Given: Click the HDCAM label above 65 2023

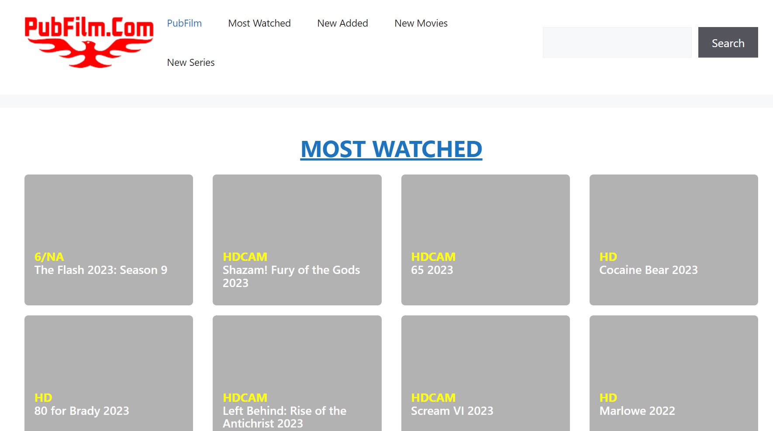Looking at the screenshot, I should click(x=433, y=257).
